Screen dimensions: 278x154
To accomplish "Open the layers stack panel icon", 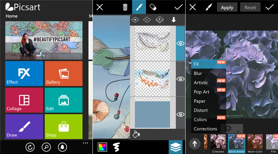I will click(x=175, y=147).
